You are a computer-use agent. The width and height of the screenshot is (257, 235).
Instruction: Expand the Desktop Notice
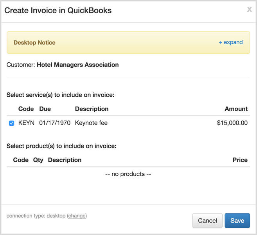coord(231,42)
